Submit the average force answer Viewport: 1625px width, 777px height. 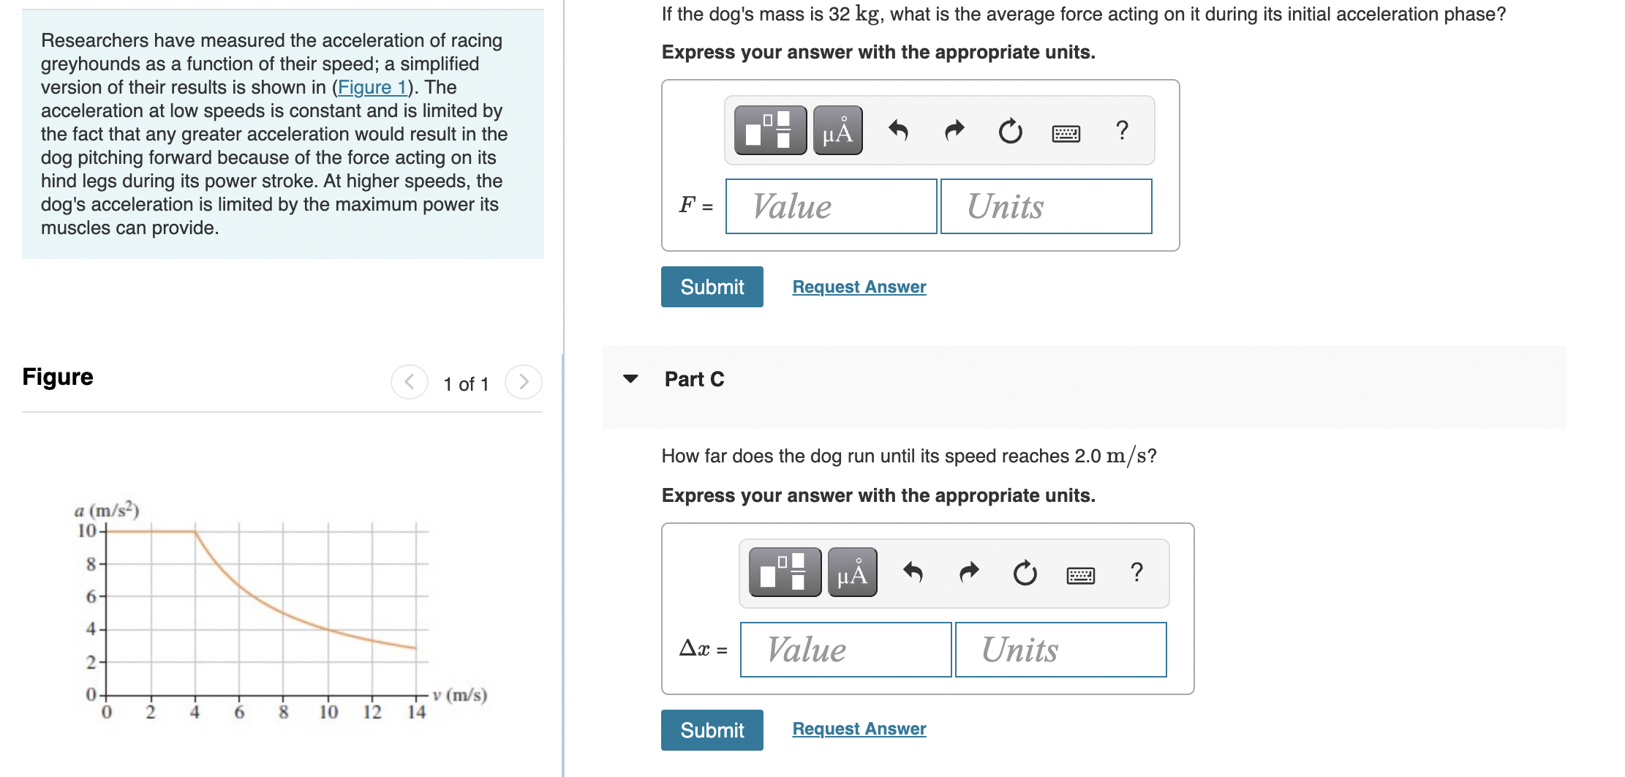coord(712,286)
